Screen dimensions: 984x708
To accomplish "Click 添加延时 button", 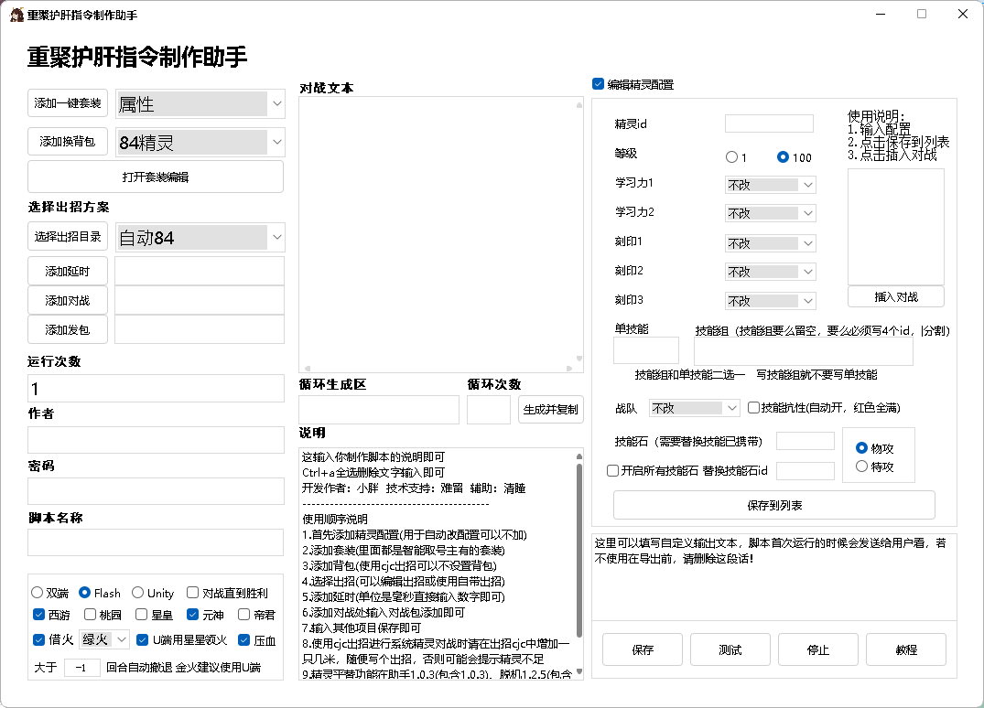I will (68, 271).
